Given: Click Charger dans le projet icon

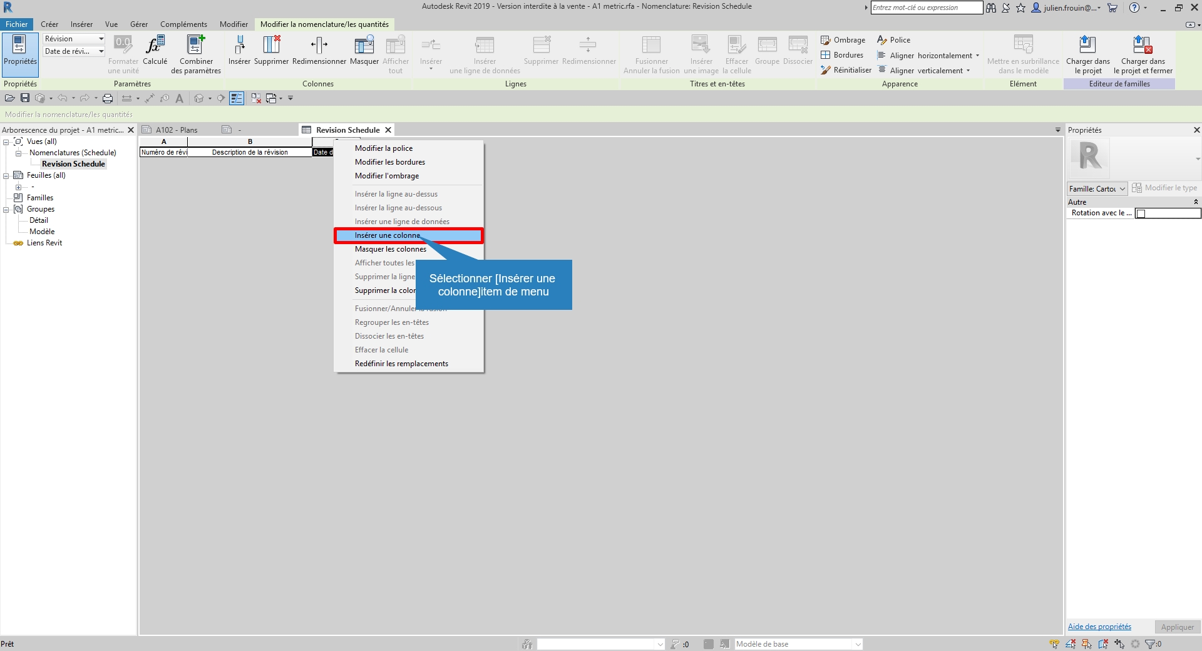Looking at the screenshot, I should (x=1087, y=46).
